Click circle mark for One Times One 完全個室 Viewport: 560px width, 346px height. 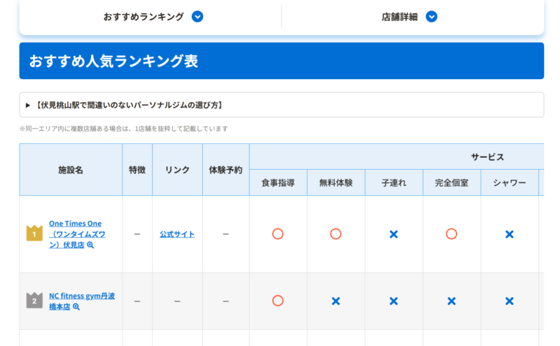(451, 234)
